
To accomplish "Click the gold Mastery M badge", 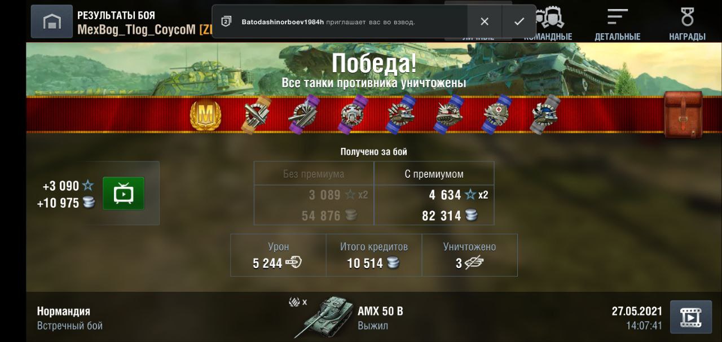I will [205, 115].
